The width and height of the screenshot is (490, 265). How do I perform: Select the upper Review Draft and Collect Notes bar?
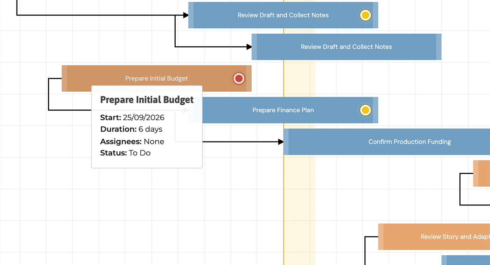tap(283, 15)
